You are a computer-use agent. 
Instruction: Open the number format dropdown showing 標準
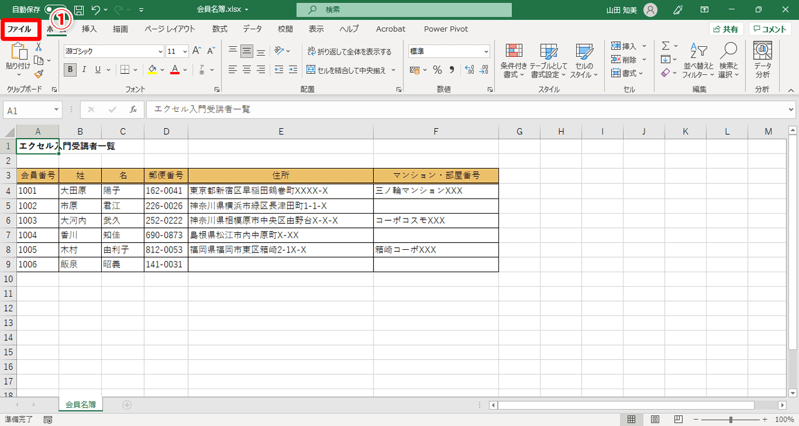coord(448,51)
